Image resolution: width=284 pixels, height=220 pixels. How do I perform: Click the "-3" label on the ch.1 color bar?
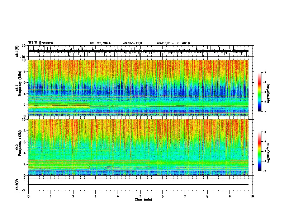[x=265, y=72]
